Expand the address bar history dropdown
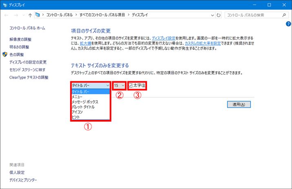 212,15
